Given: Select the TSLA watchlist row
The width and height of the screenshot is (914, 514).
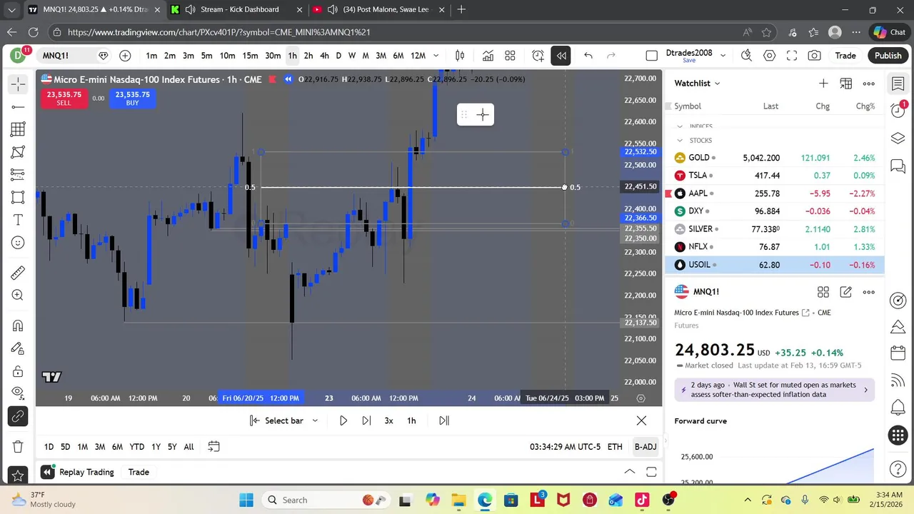Looking at the screenshot, I should [775, 176].
